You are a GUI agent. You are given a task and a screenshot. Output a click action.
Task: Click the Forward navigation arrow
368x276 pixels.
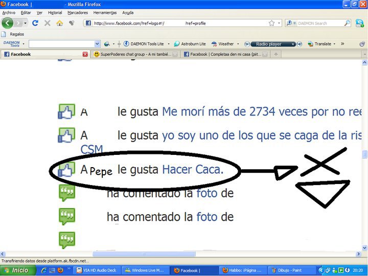click(18, 23)
